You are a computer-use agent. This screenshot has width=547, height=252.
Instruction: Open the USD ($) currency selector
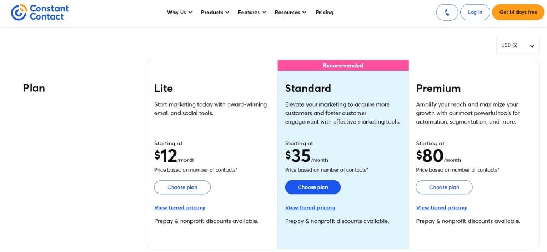[517, 45]
